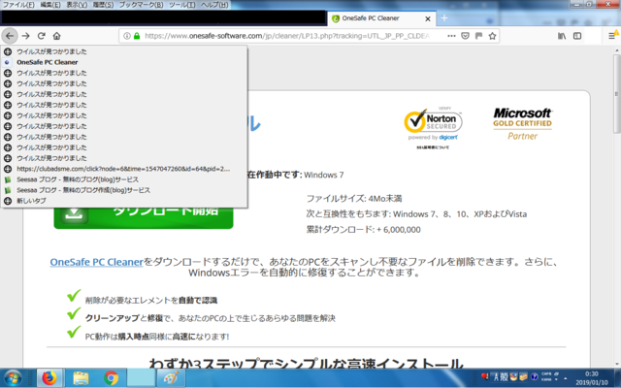Show the sidebars icon

(577, 36)
